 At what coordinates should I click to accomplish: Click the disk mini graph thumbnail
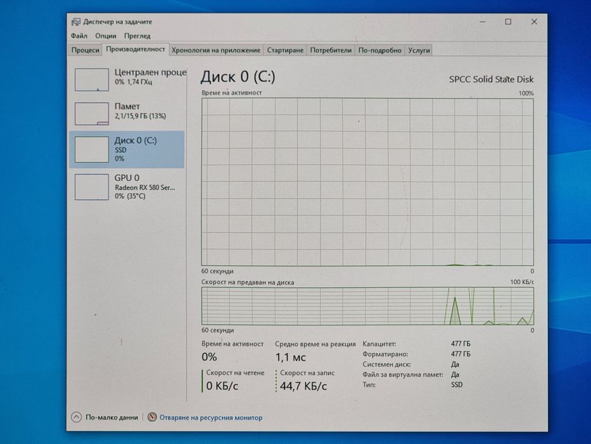(92, 150)
